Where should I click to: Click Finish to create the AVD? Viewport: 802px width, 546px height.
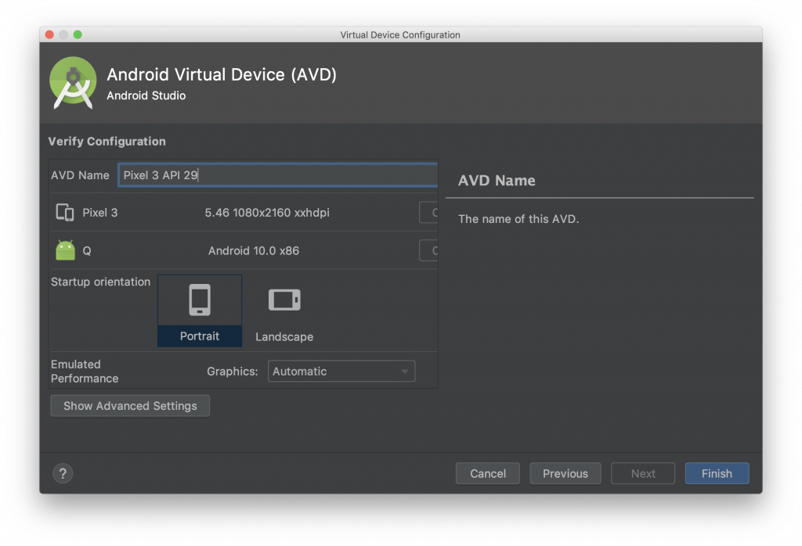(717, 473)
